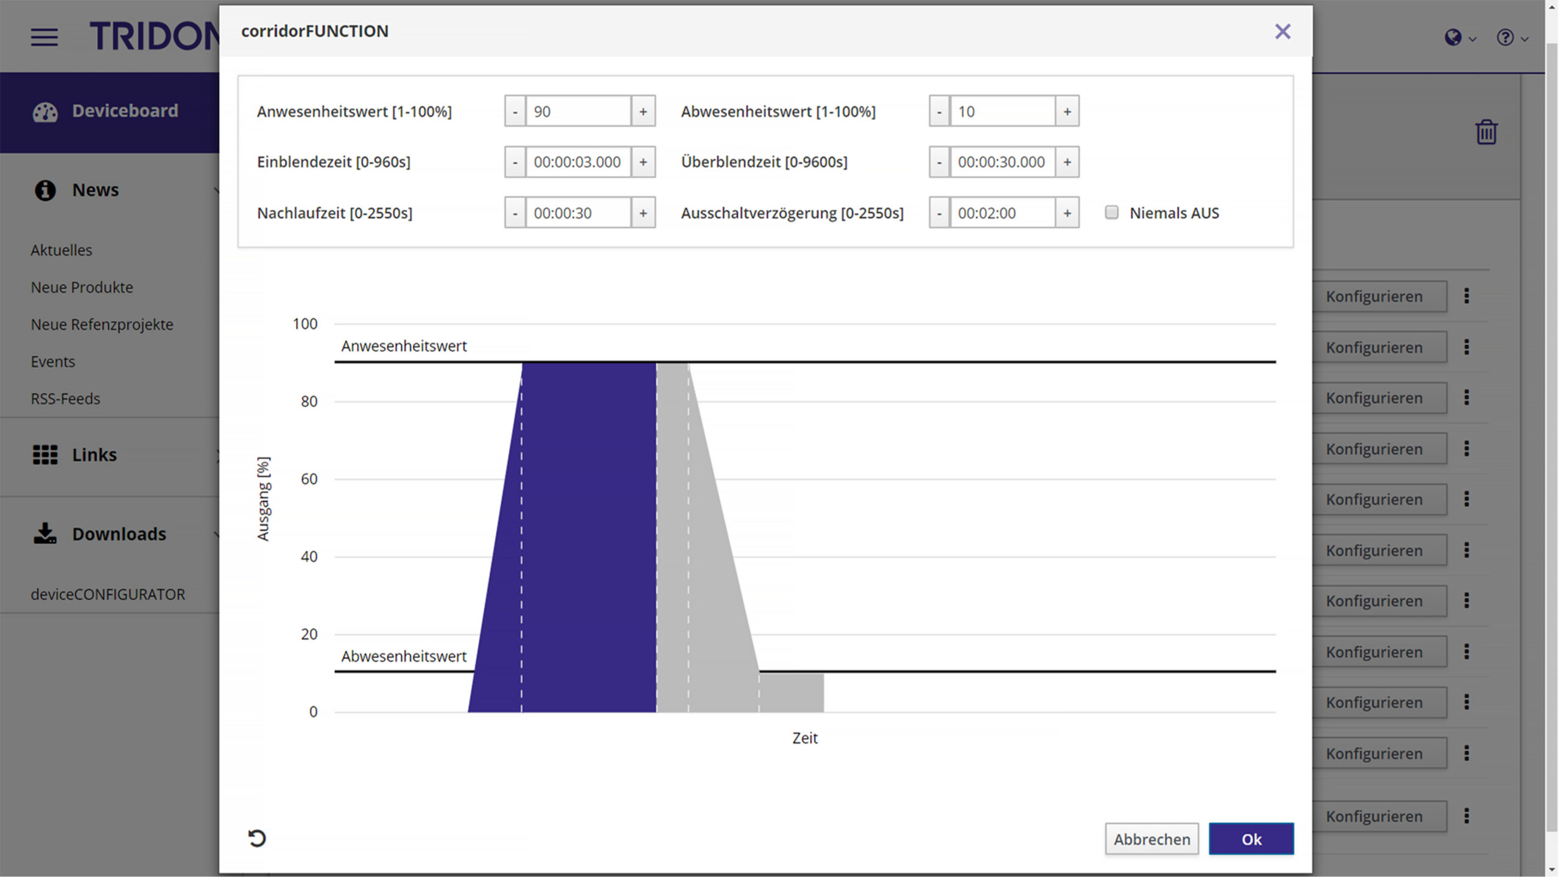Screen dimensions: 1559x877
Task: Click the Downloads arrow icon
Action: click(45, 534)
